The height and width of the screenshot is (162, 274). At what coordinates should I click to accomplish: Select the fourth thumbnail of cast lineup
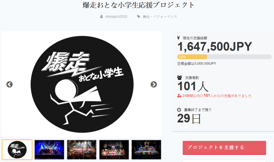[x=114, y=150]
